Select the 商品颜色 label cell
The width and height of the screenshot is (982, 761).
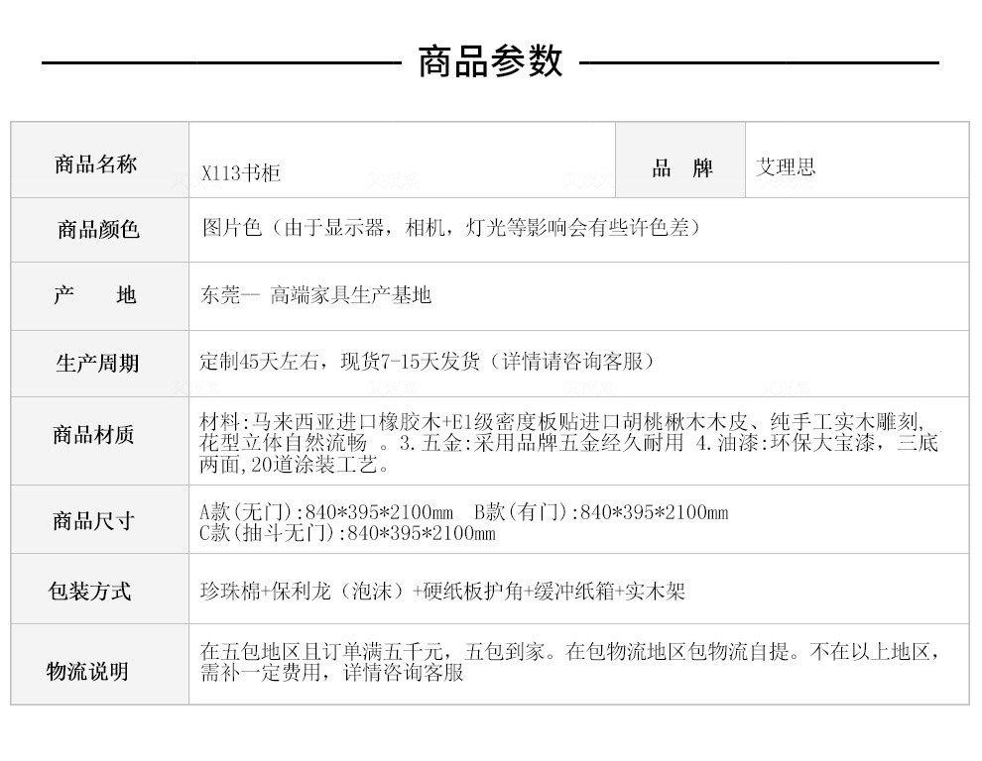(x=100, y=230)
